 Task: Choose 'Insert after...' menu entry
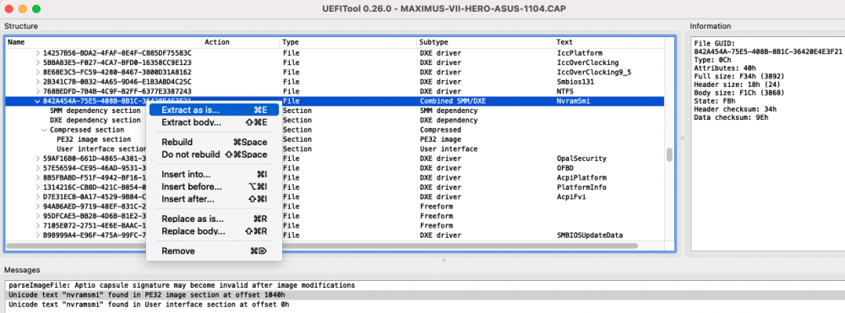[214, 199]
